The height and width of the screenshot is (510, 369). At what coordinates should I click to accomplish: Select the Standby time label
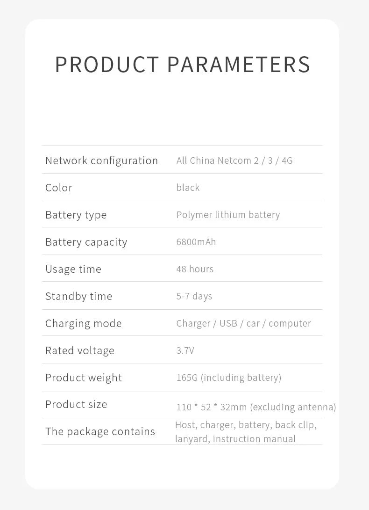tap(78, 296)
